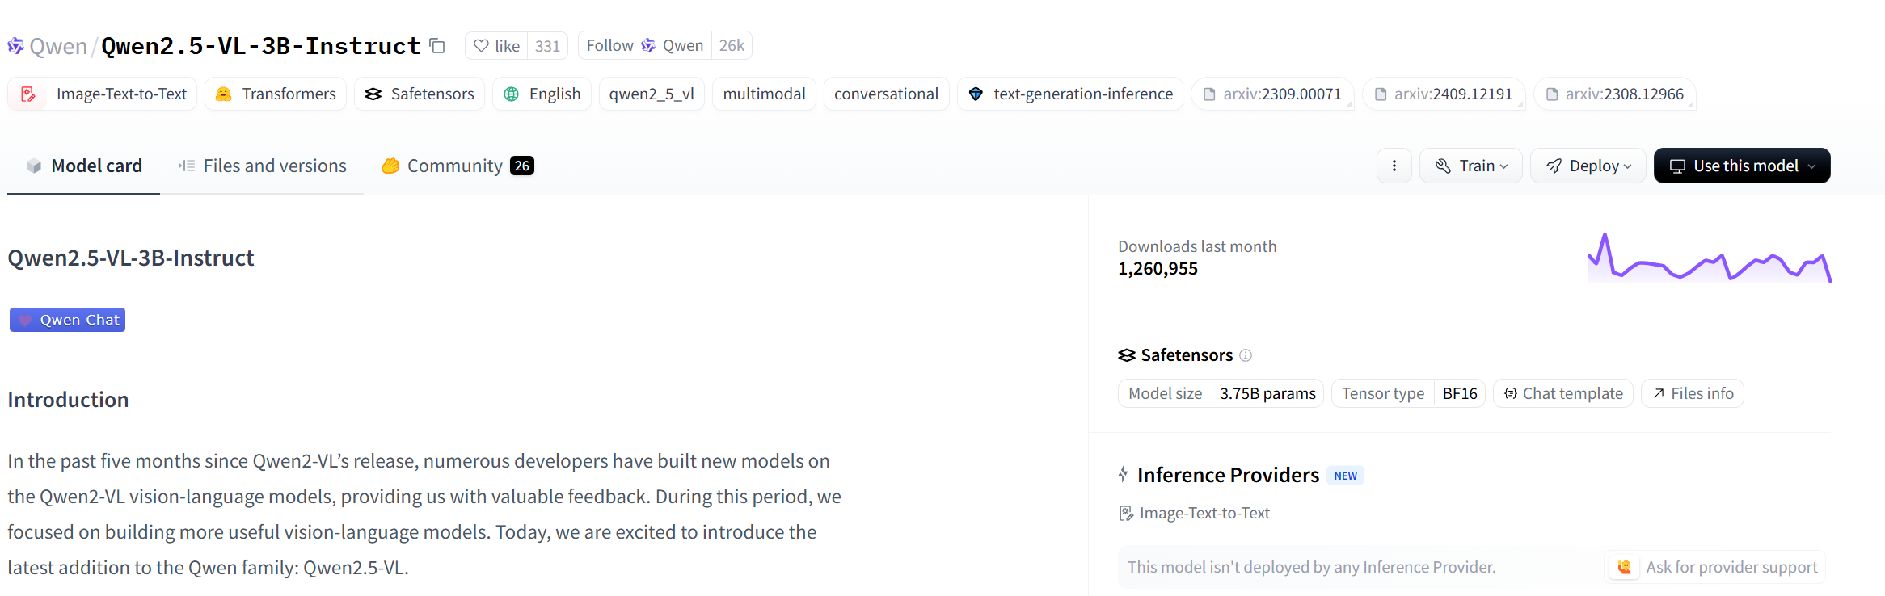
Task: Click the Qwen logo icon beside the organization name
Action: pyautogui.click(x=15, y=46)
